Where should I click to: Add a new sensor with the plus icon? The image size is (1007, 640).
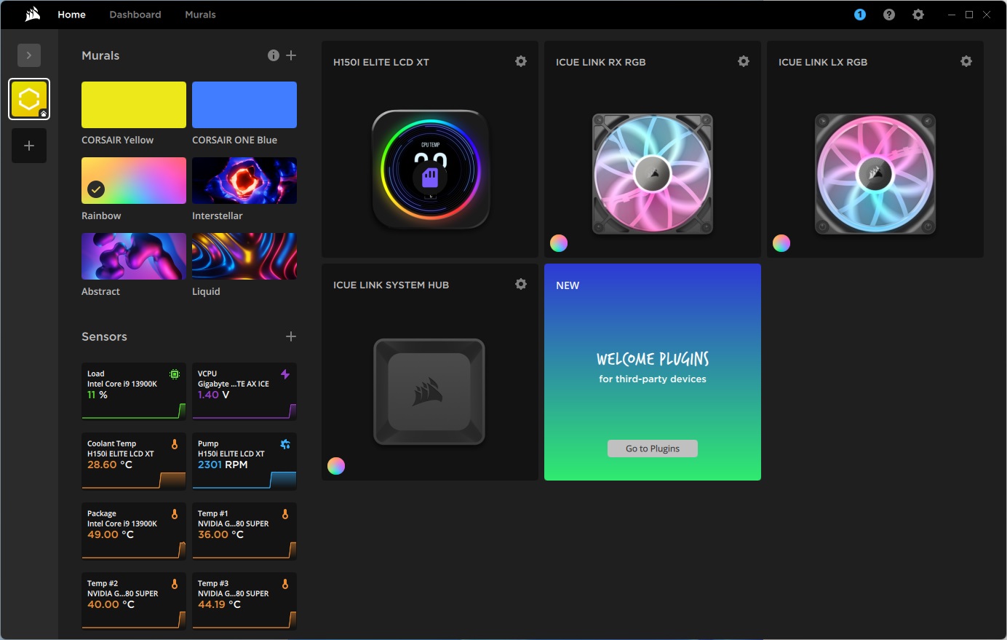(291, 336)
